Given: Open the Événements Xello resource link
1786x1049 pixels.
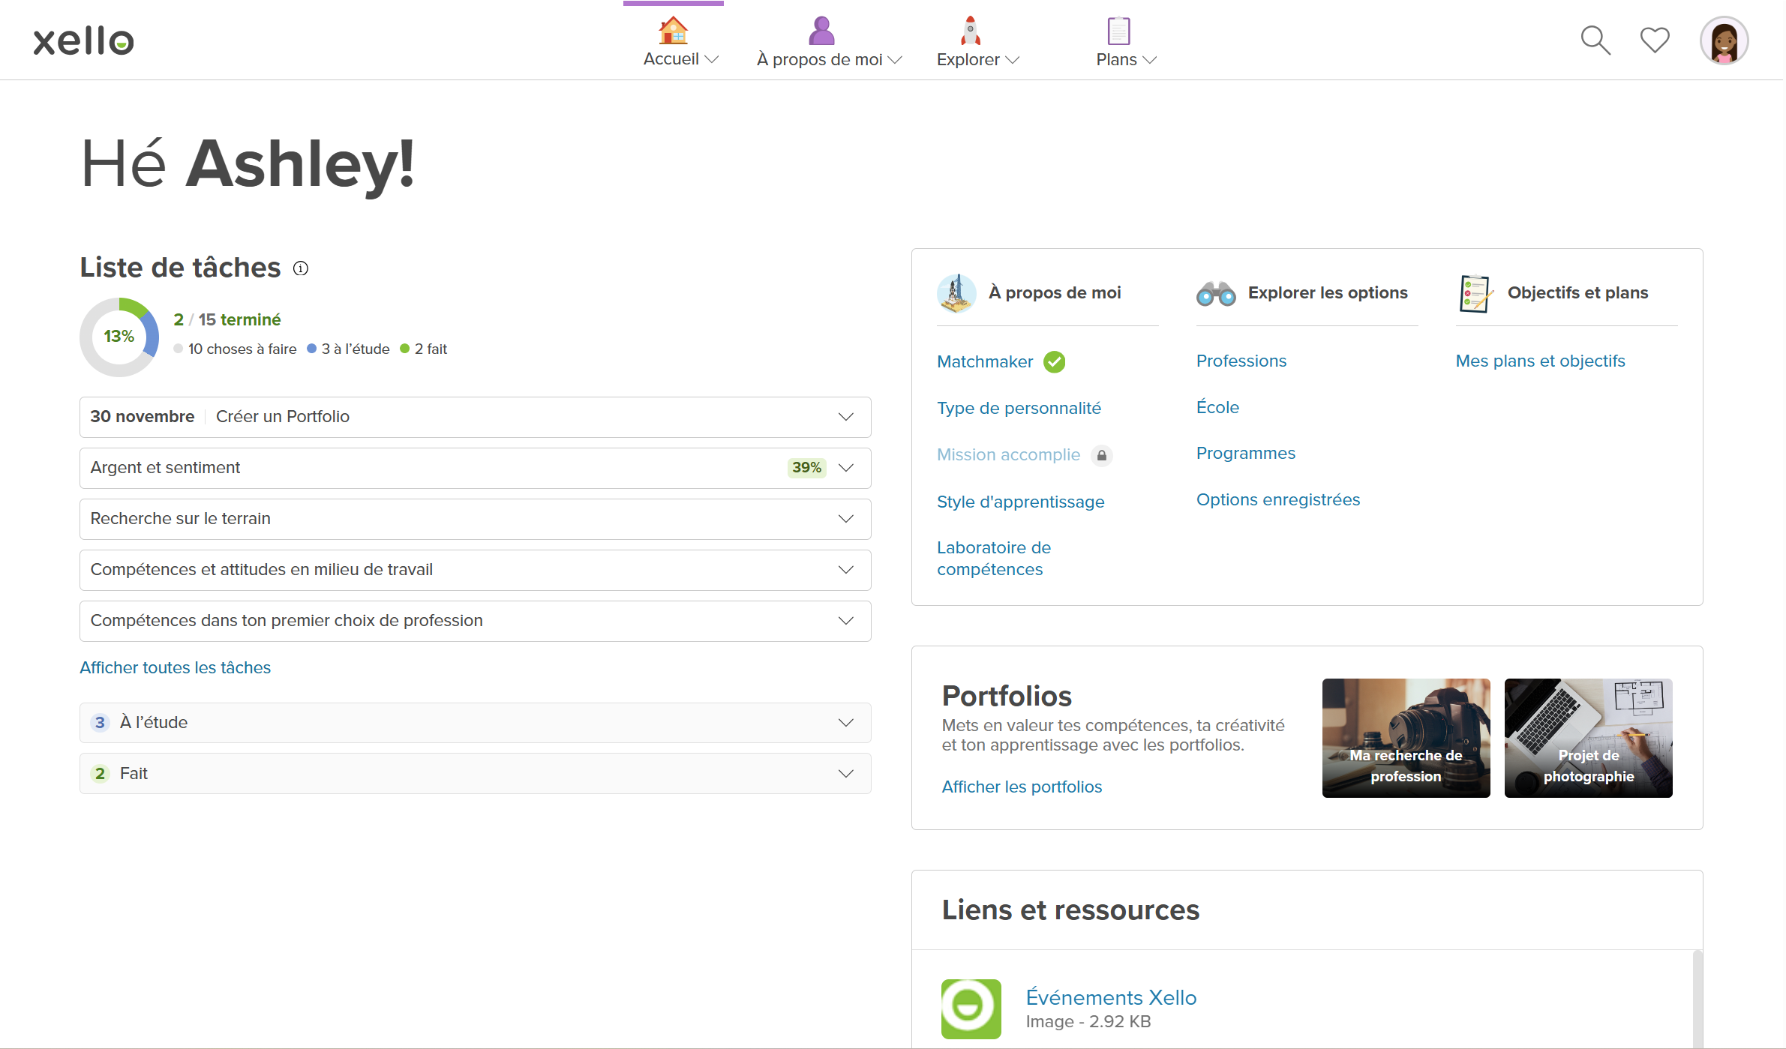Looking at the screenshot, I should point(1111,998).
